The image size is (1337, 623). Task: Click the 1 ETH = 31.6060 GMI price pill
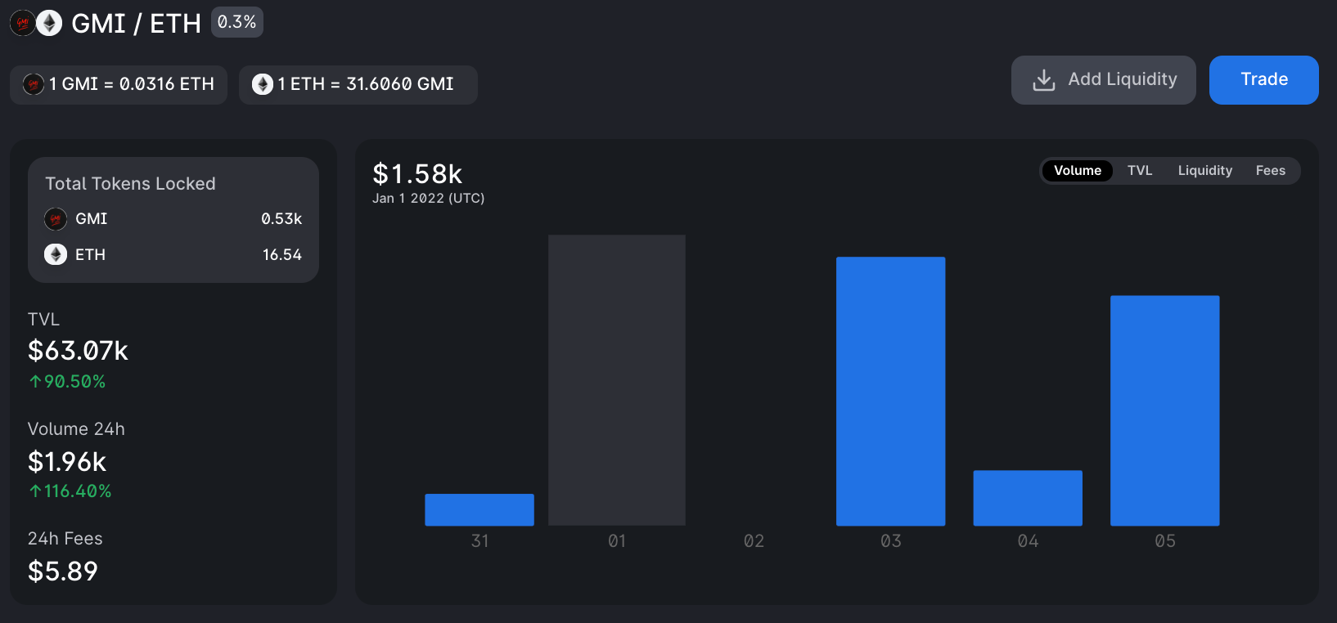(x=358, y=85)
